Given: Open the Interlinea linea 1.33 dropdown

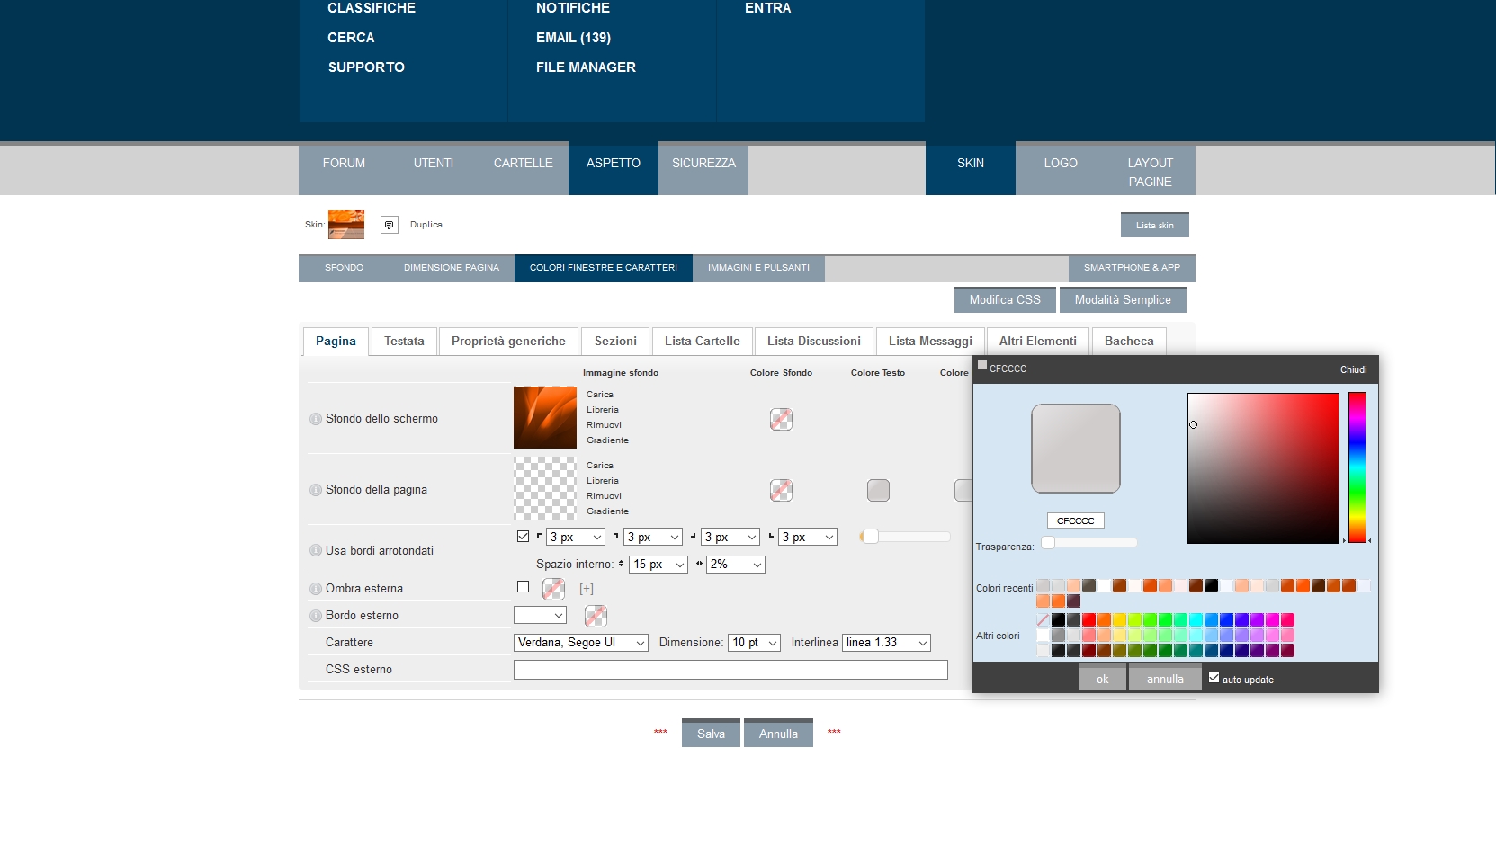Looking at the screenshot, I should [886, 643].
